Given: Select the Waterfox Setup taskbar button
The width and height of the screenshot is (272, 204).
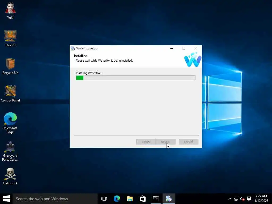Looking at the screenshot, I should click(169, 199).
